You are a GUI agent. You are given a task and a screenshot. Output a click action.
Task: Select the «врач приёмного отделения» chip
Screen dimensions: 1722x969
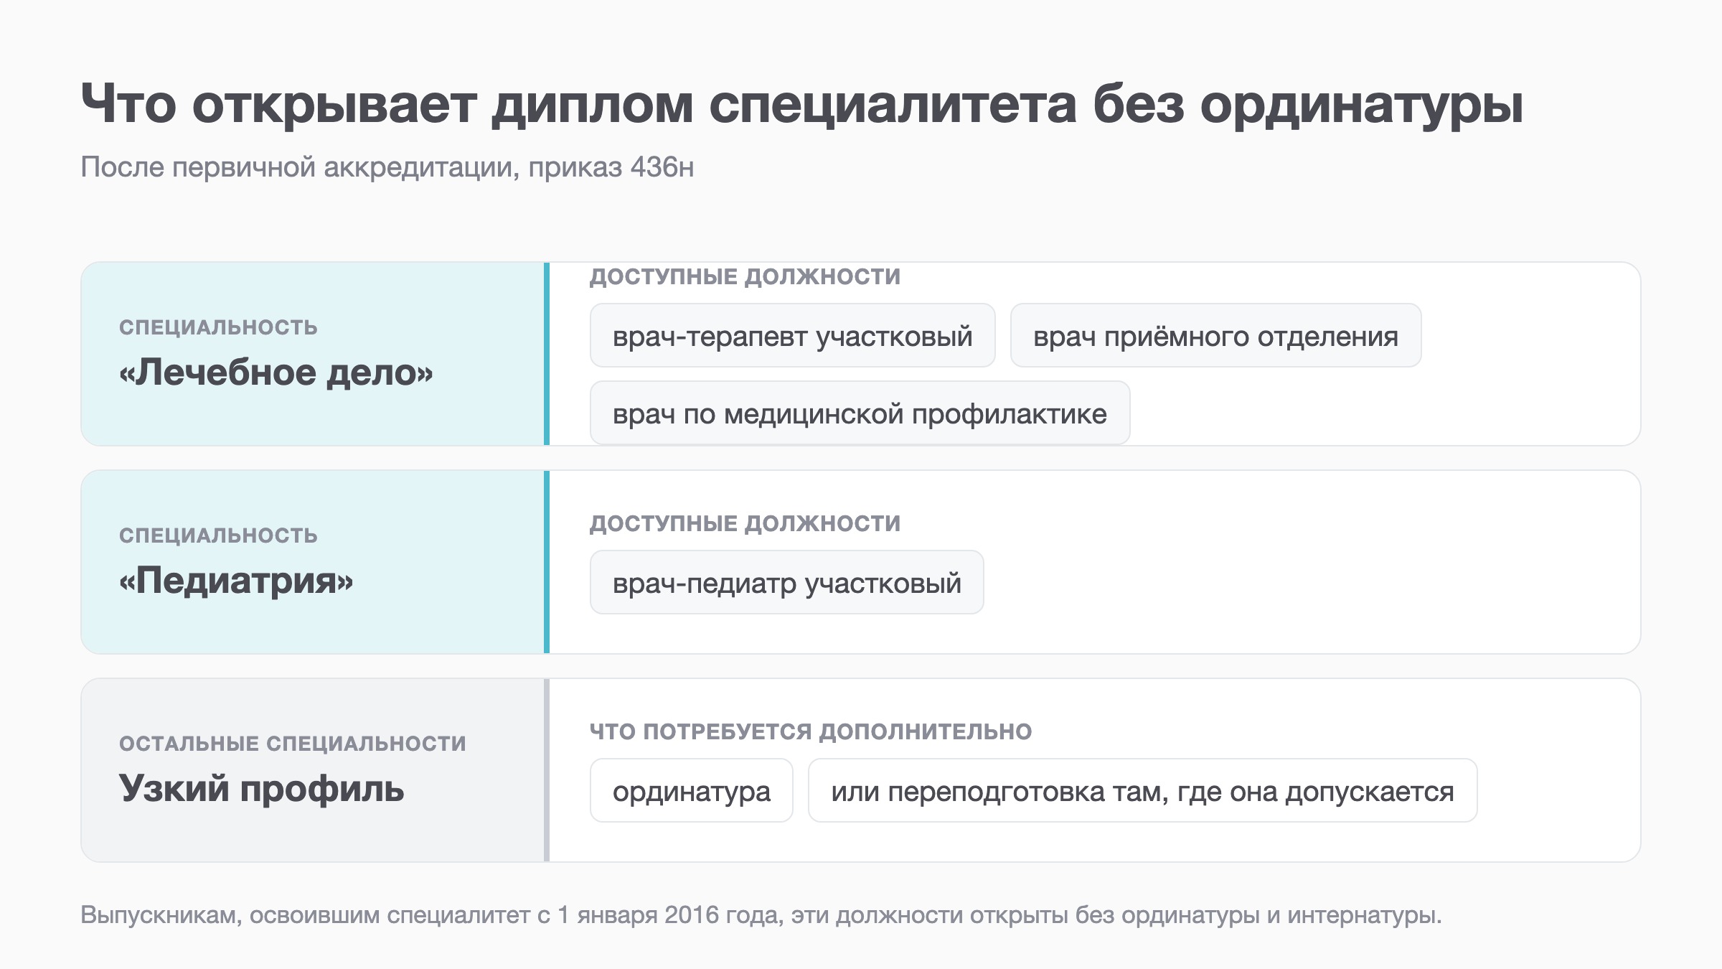(x=1215, y=335)
